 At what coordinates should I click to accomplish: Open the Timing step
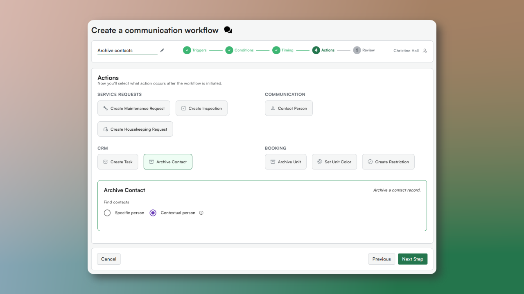283,50
